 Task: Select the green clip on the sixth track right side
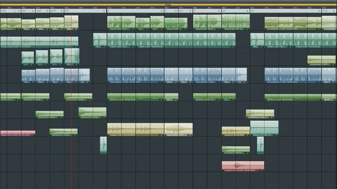coord(260,114)
